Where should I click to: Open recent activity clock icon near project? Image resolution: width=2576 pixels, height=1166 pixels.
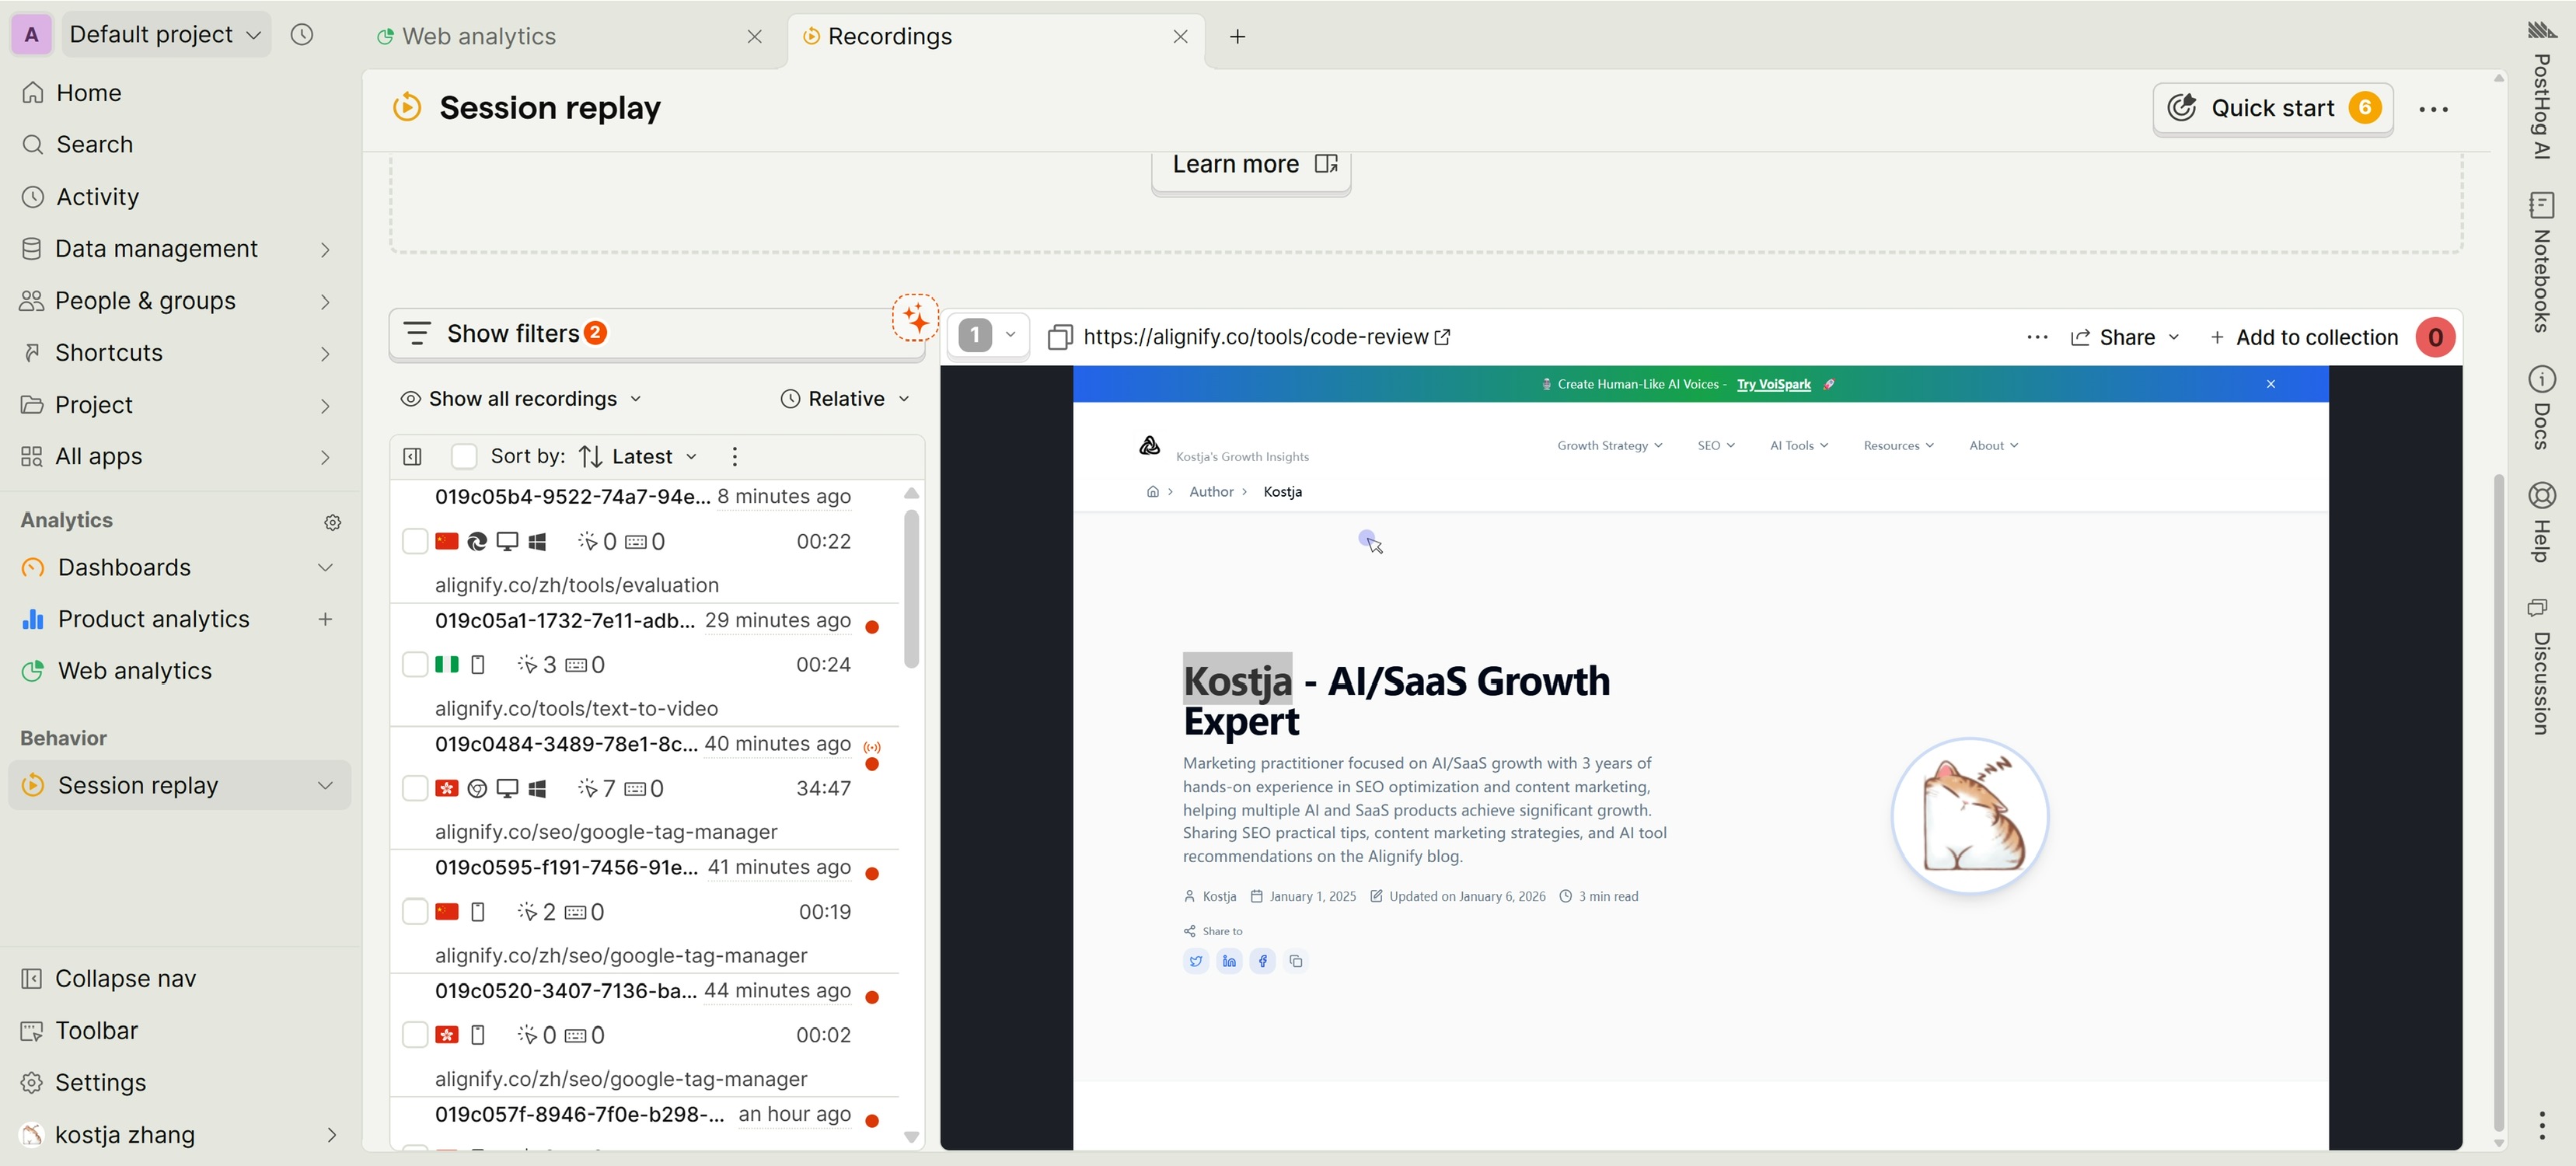pyautogui.click(x=301, y=35)
